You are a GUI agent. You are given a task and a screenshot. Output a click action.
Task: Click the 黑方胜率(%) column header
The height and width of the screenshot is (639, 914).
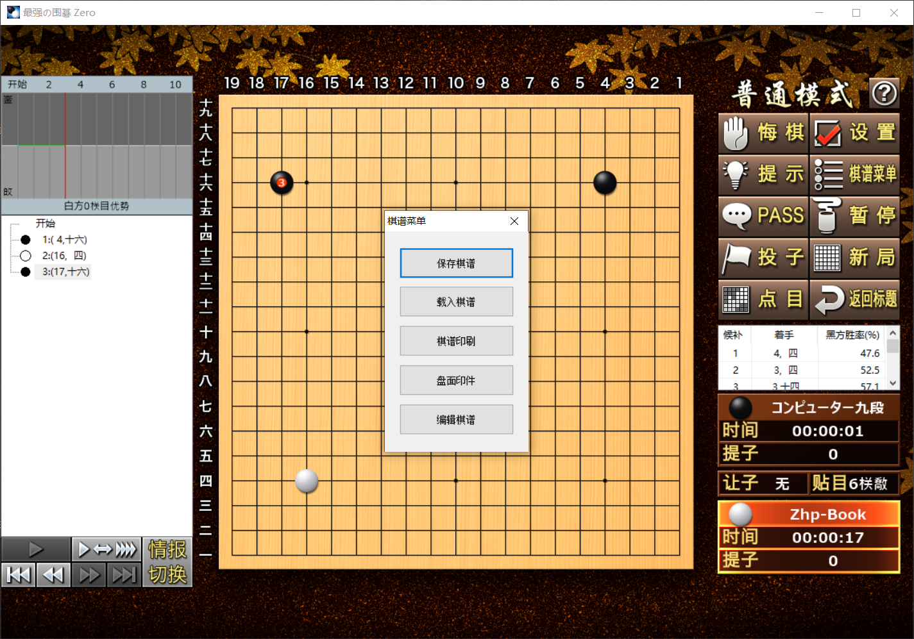(852, 335)
